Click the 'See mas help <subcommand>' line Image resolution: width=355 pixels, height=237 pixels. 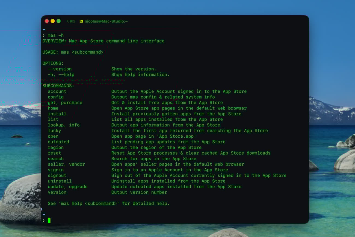tap(108, 204)
